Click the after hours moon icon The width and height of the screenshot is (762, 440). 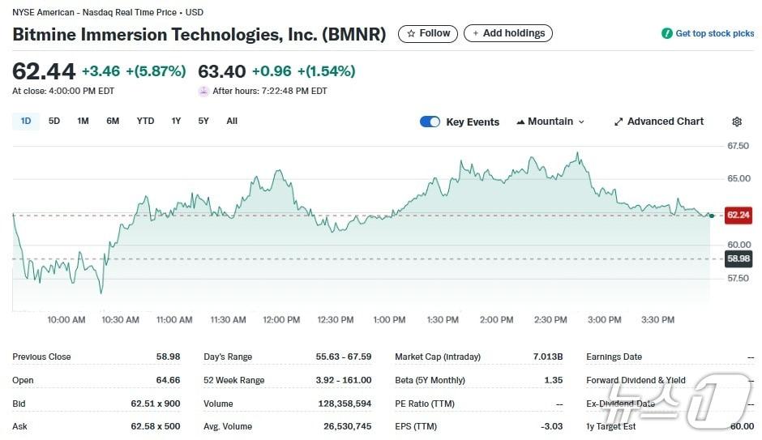click(203, 91)
